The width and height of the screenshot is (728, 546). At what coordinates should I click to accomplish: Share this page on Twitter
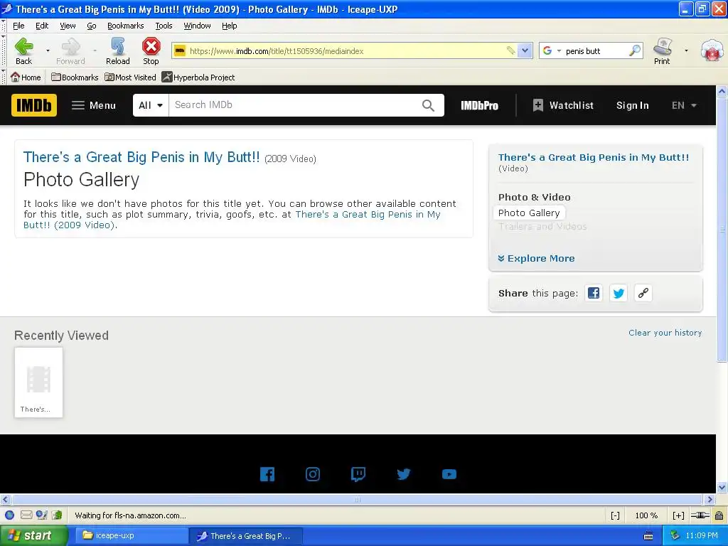[619, 293]
